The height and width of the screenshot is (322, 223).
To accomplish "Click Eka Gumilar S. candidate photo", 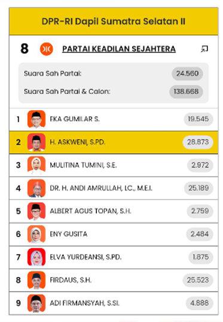I will point(36,119).
